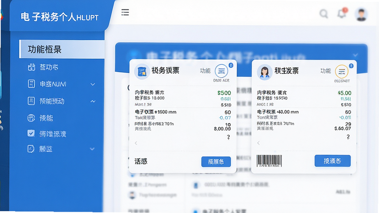Toggle the checked checkbox in sidebar
Image resolution: width=379 pixels, height=213 pixels.
[31, 133]
